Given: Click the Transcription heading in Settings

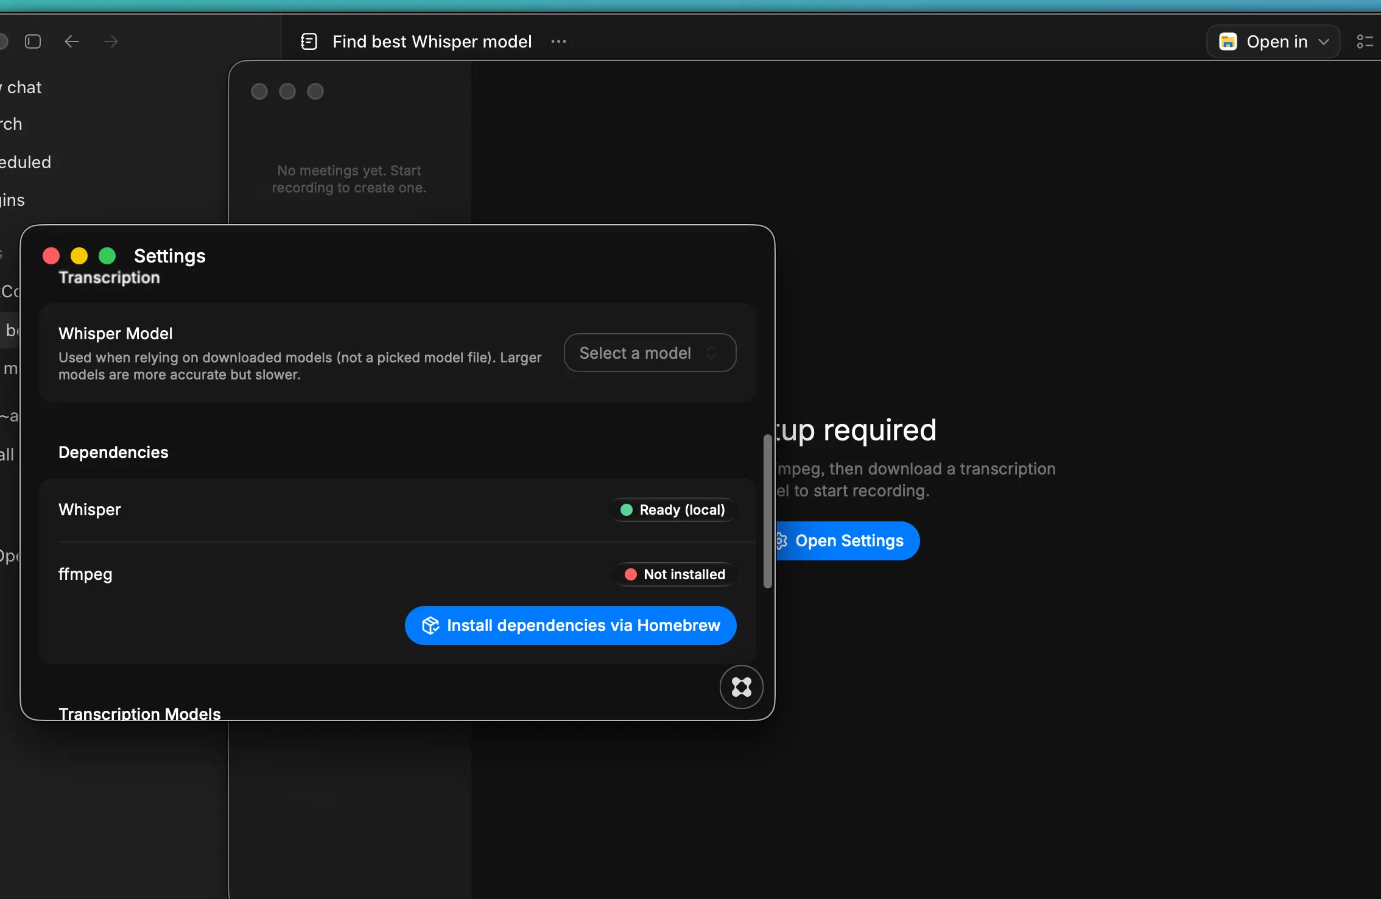Looking at the screenshot, I should (x=109, y=277).
